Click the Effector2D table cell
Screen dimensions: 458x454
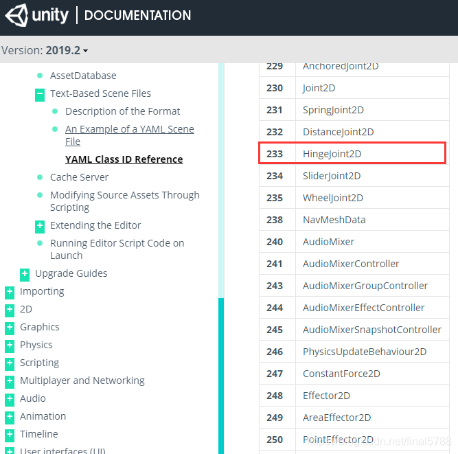coord(372,396)
